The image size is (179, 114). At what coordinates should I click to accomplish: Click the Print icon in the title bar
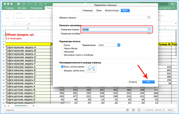click(41, 4)
